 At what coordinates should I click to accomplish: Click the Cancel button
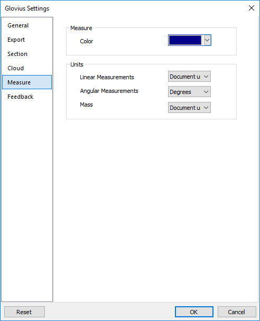tap(237, 312)
